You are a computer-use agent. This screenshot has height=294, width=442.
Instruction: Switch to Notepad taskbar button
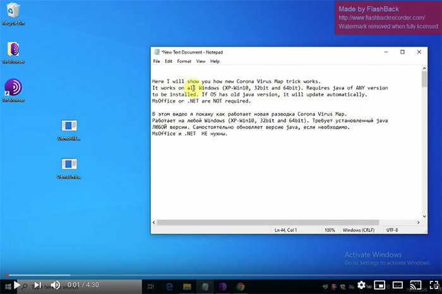coord(205,286)
